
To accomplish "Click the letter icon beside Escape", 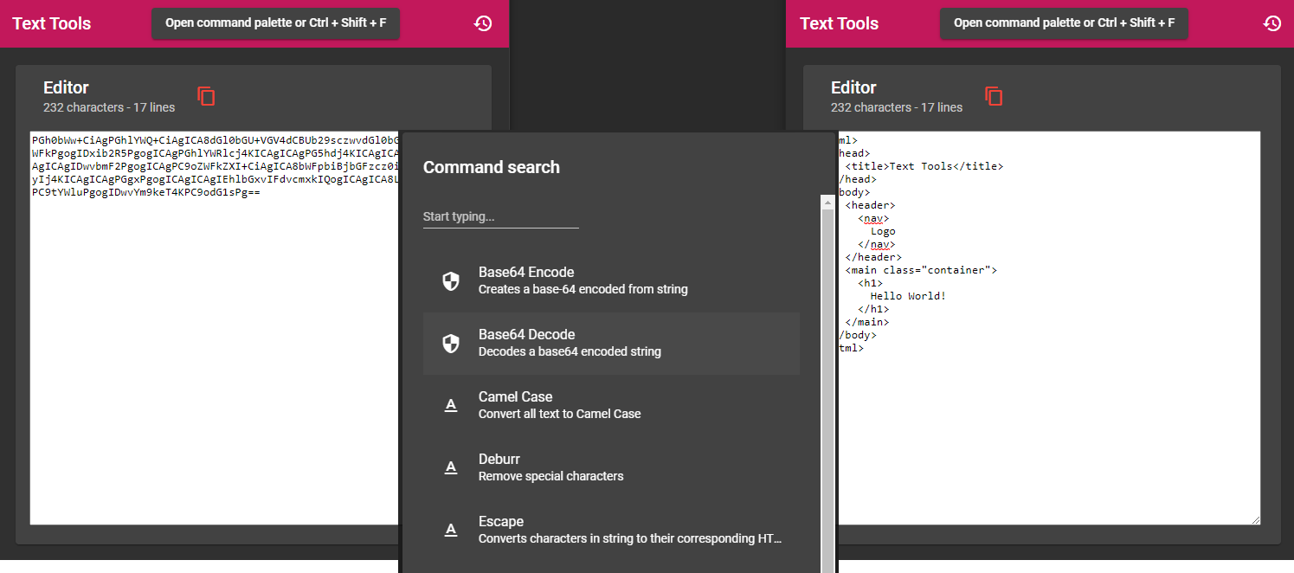I will (x=451, y=530).
